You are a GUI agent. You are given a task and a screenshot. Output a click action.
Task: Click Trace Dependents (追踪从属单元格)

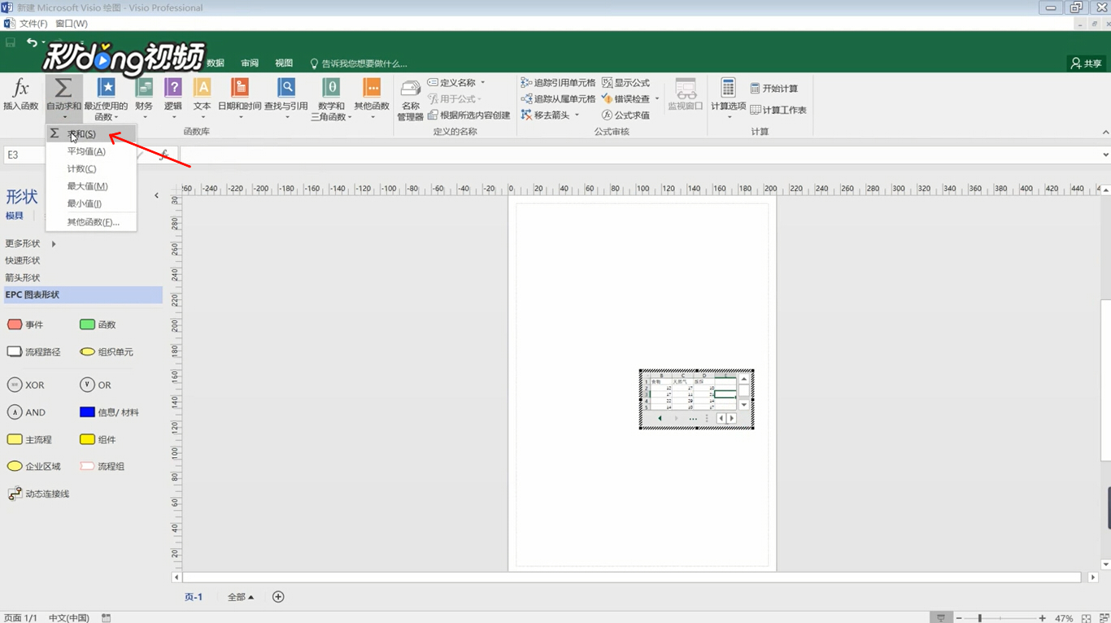pos(558,99)
